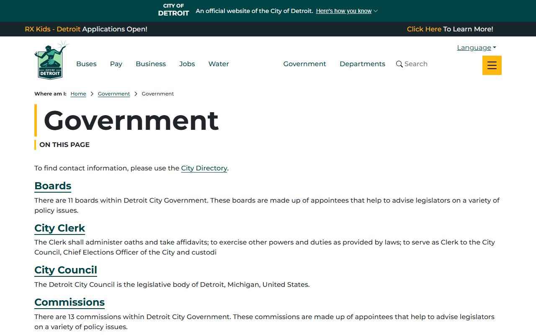The image size is (536, 335).
Task: Click the 'Click Here' learn more link
Action: click(x=424, y=29)
